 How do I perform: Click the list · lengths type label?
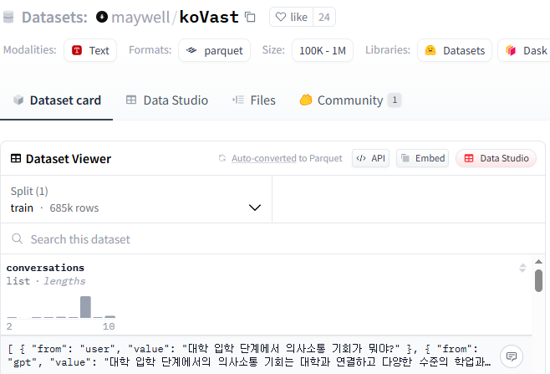(46, 281)
